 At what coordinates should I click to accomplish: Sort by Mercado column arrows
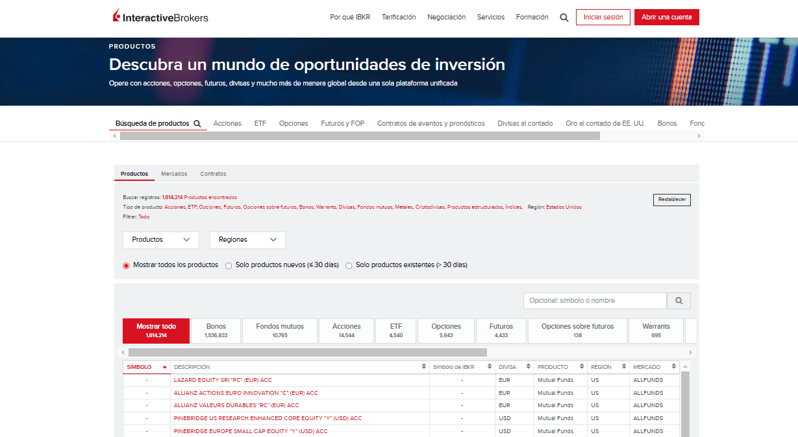tap(675, 367)
